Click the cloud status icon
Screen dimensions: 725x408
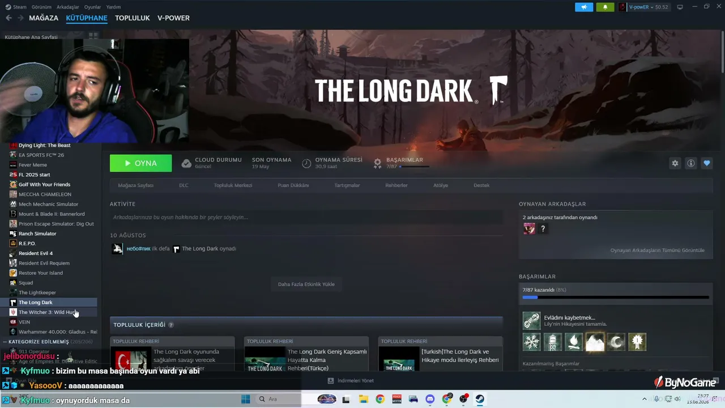pyautogui.click(x=186, y=163)
